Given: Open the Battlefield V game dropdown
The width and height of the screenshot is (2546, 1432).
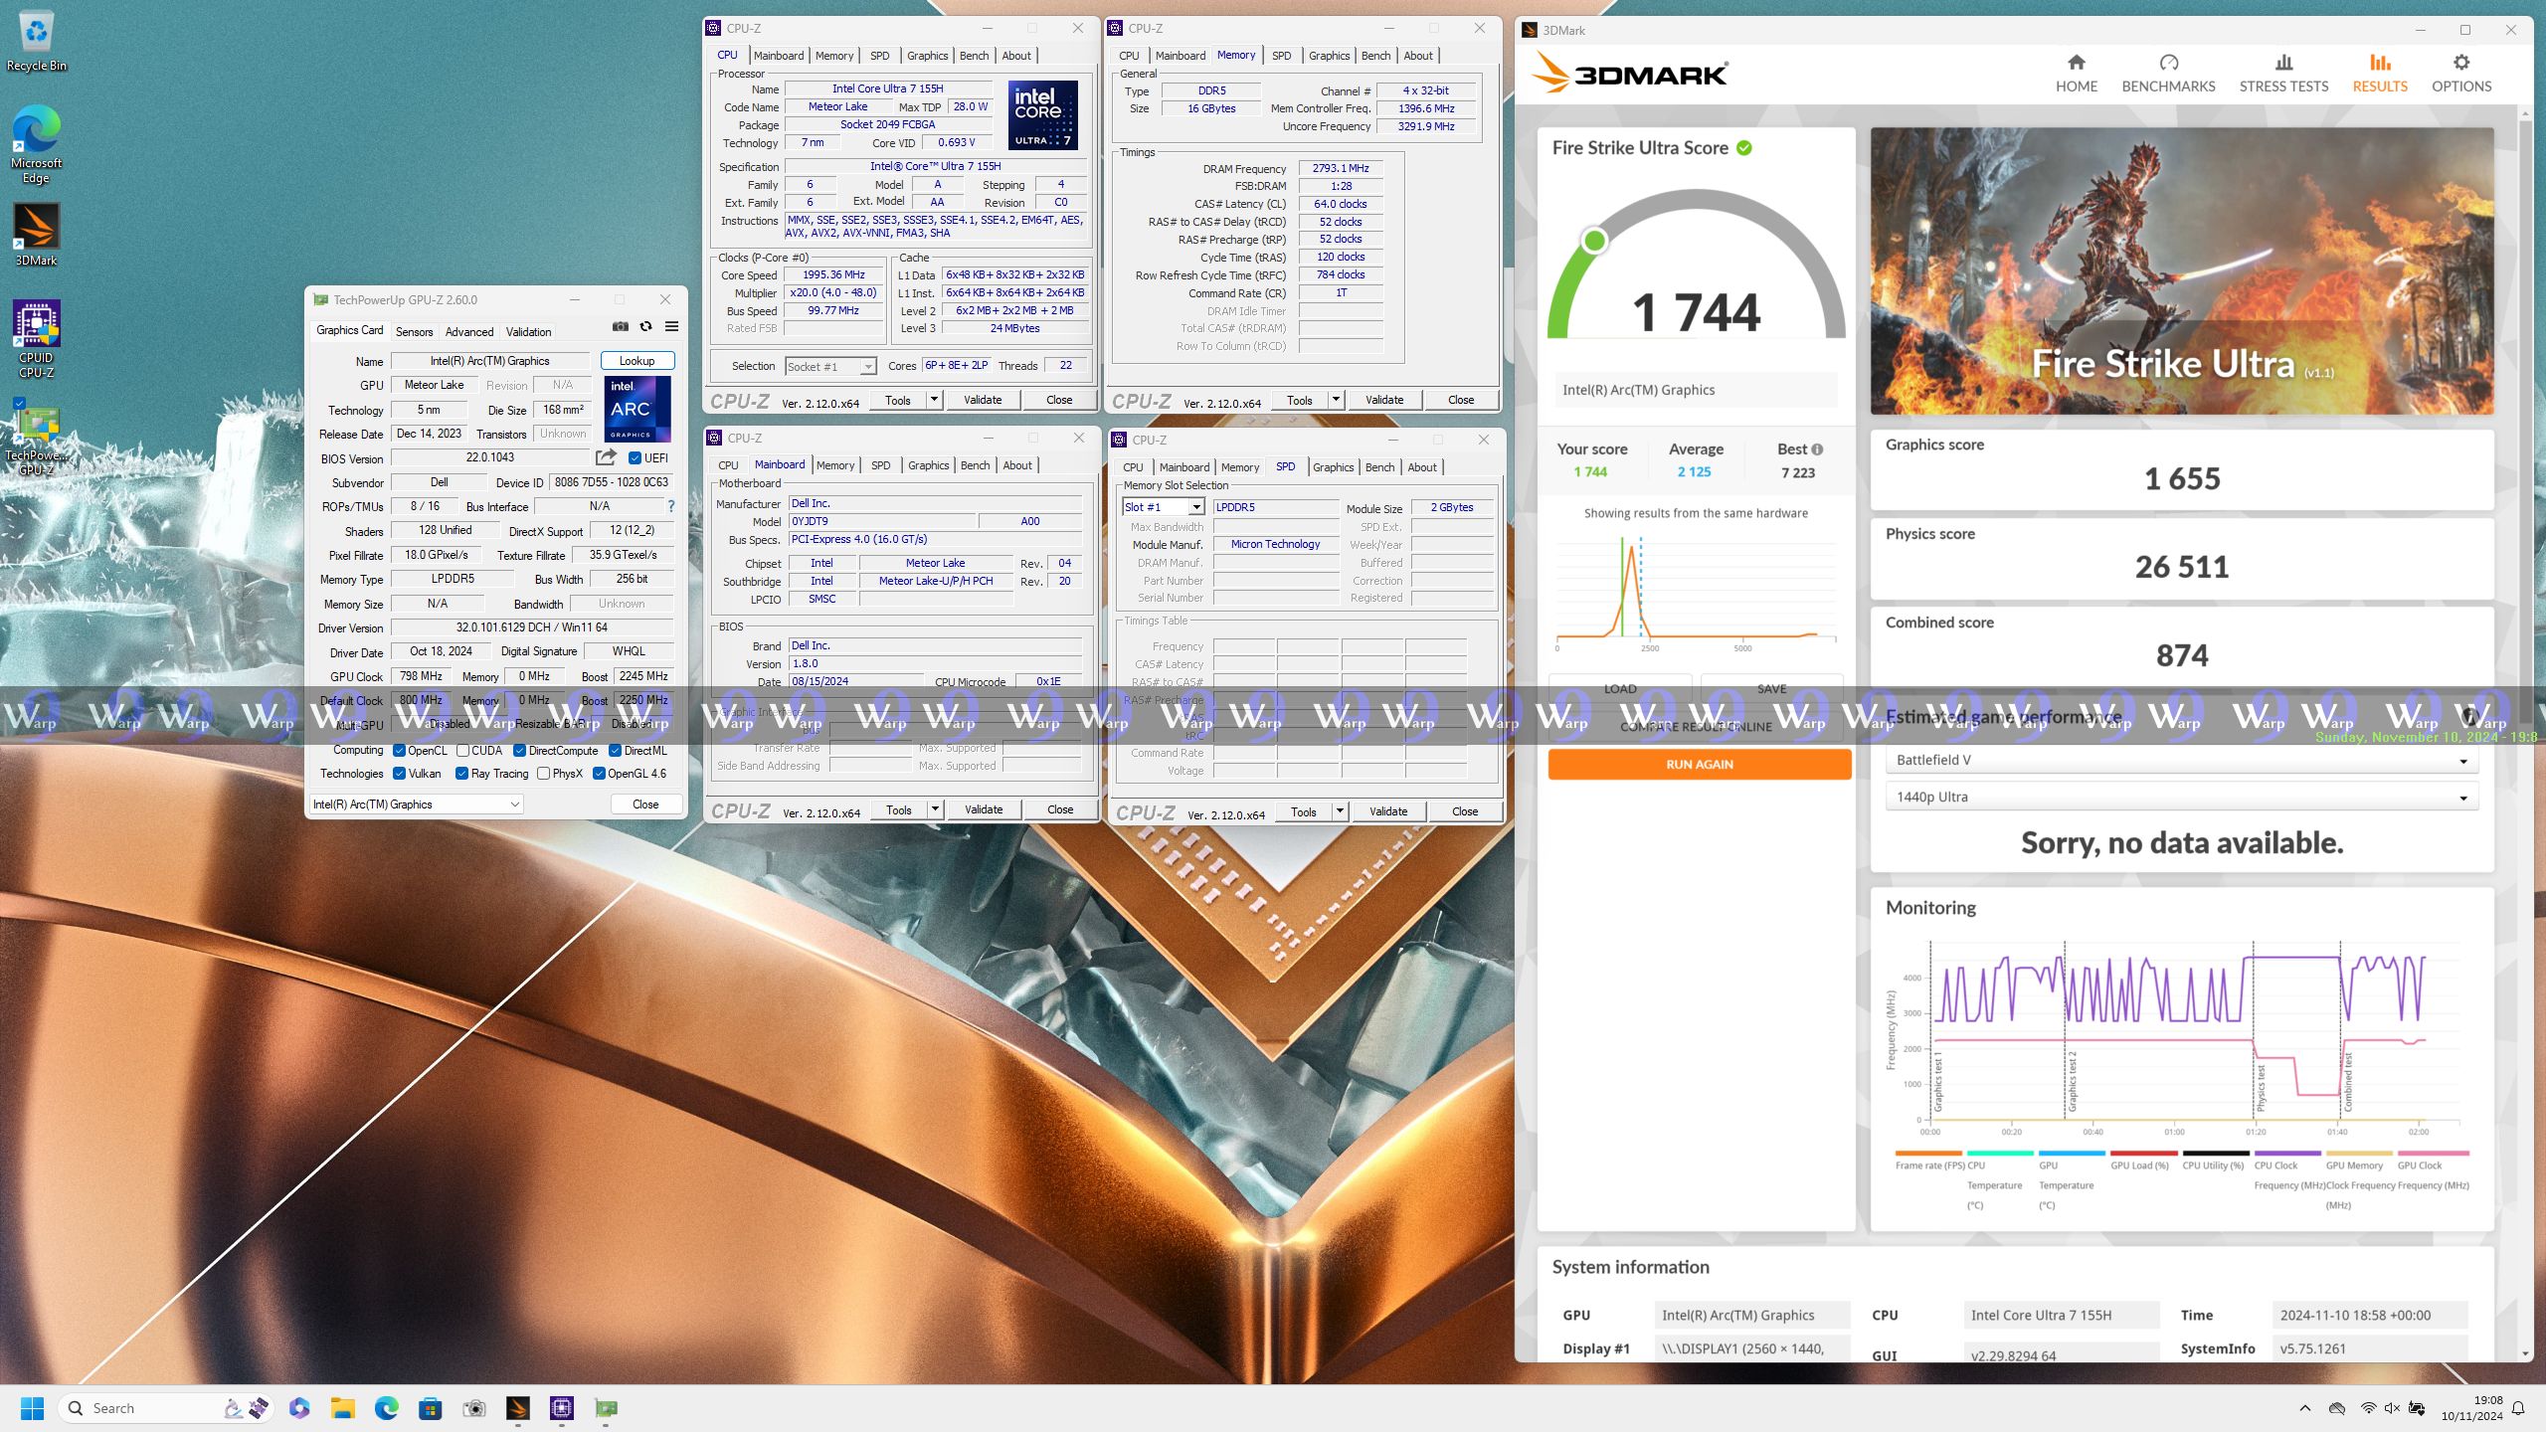Looking at the screenshot, I should (2182, 760).
